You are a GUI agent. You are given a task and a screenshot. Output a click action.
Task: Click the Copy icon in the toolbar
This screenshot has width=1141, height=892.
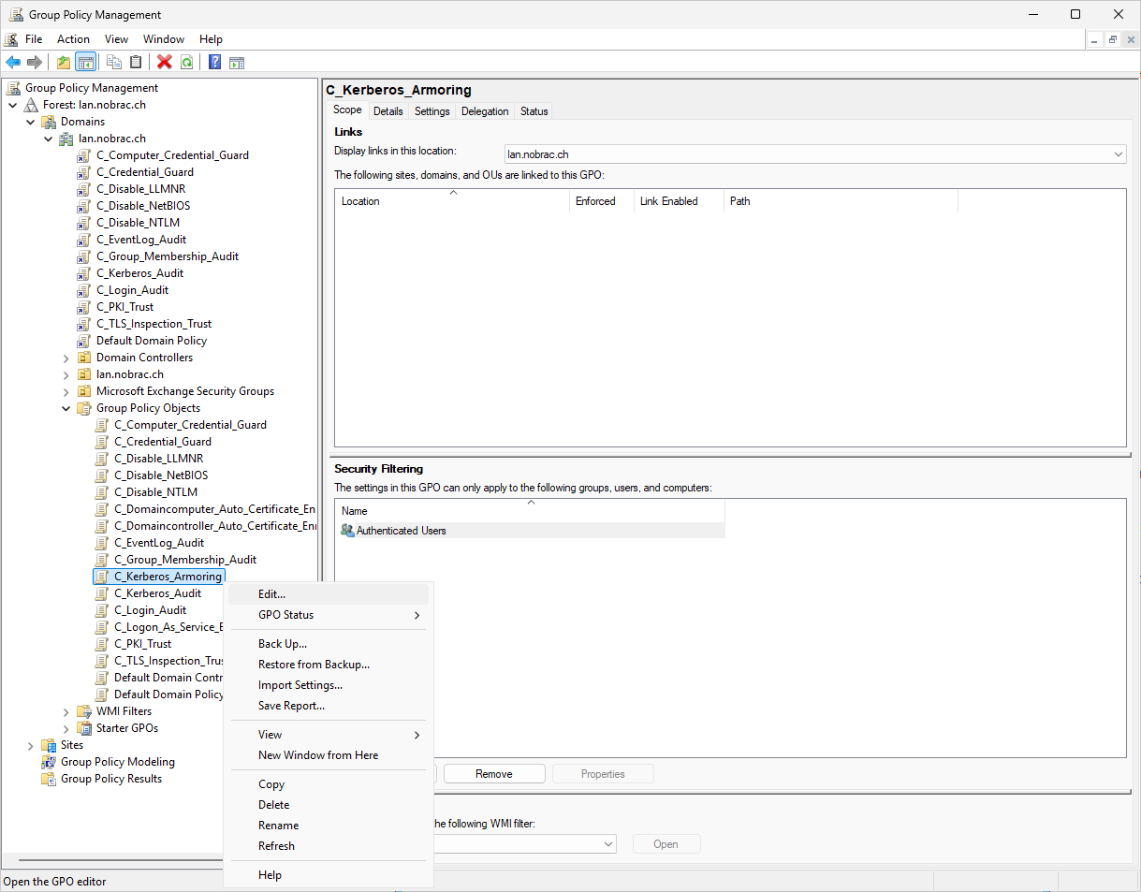point(114,63)
